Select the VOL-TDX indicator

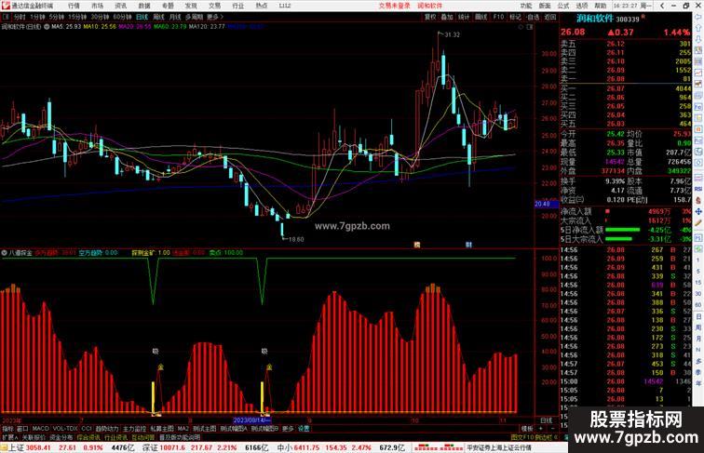click(65, 429)
